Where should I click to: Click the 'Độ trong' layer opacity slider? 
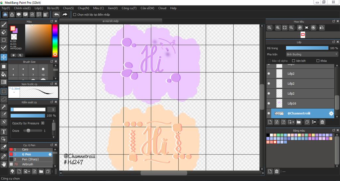pyautogui.click(x=307, y=48)
